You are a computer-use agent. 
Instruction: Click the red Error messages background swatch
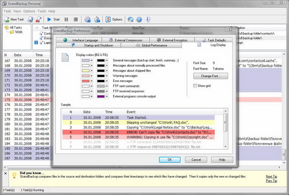[x=85, y=81]
